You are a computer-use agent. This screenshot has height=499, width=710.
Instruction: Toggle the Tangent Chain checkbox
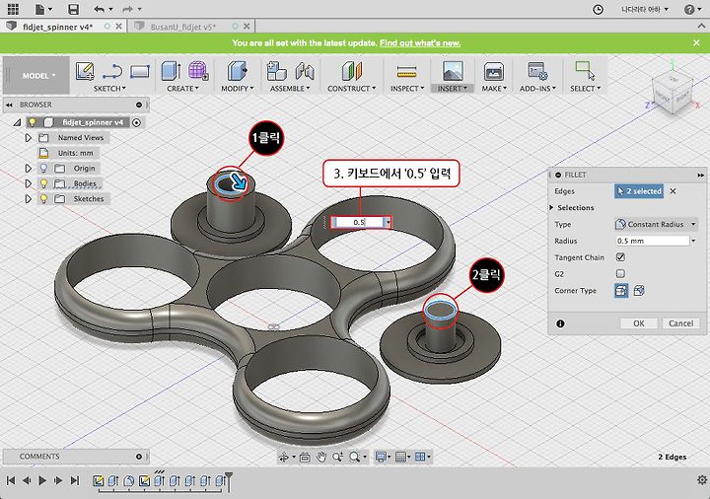pyautogui.click(x=620, y=257)
